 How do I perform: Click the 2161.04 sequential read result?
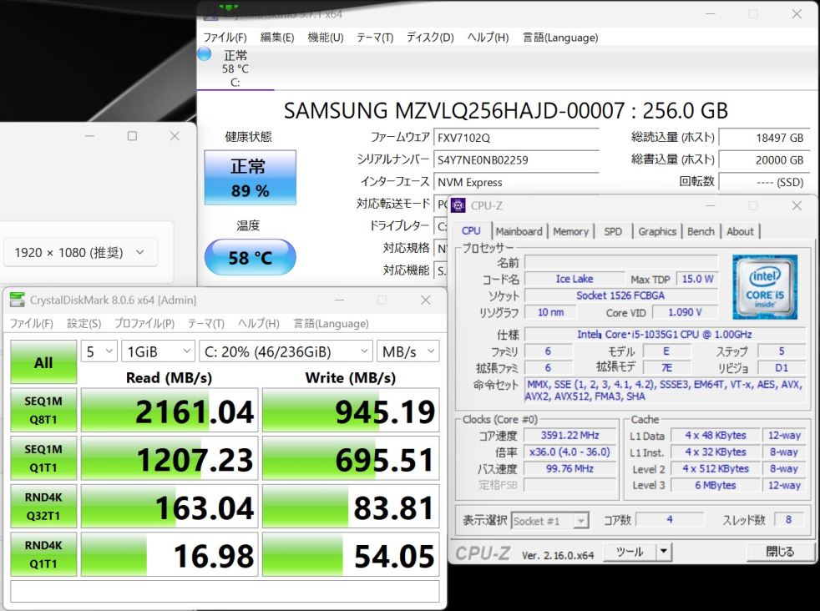pyautogui.click(x=170, y=411)
